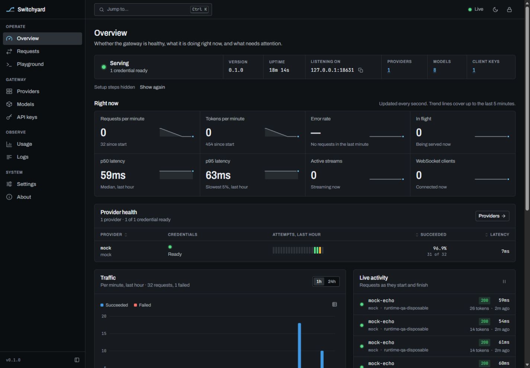This screenshot has width=530, height=368.
Task: Open Logs in the sidebar
Action: pos(42,157)
